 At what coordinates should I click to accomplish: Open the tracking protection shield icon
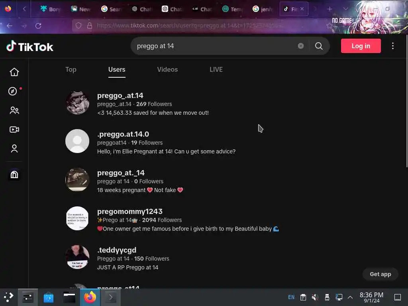click(78, 25)
